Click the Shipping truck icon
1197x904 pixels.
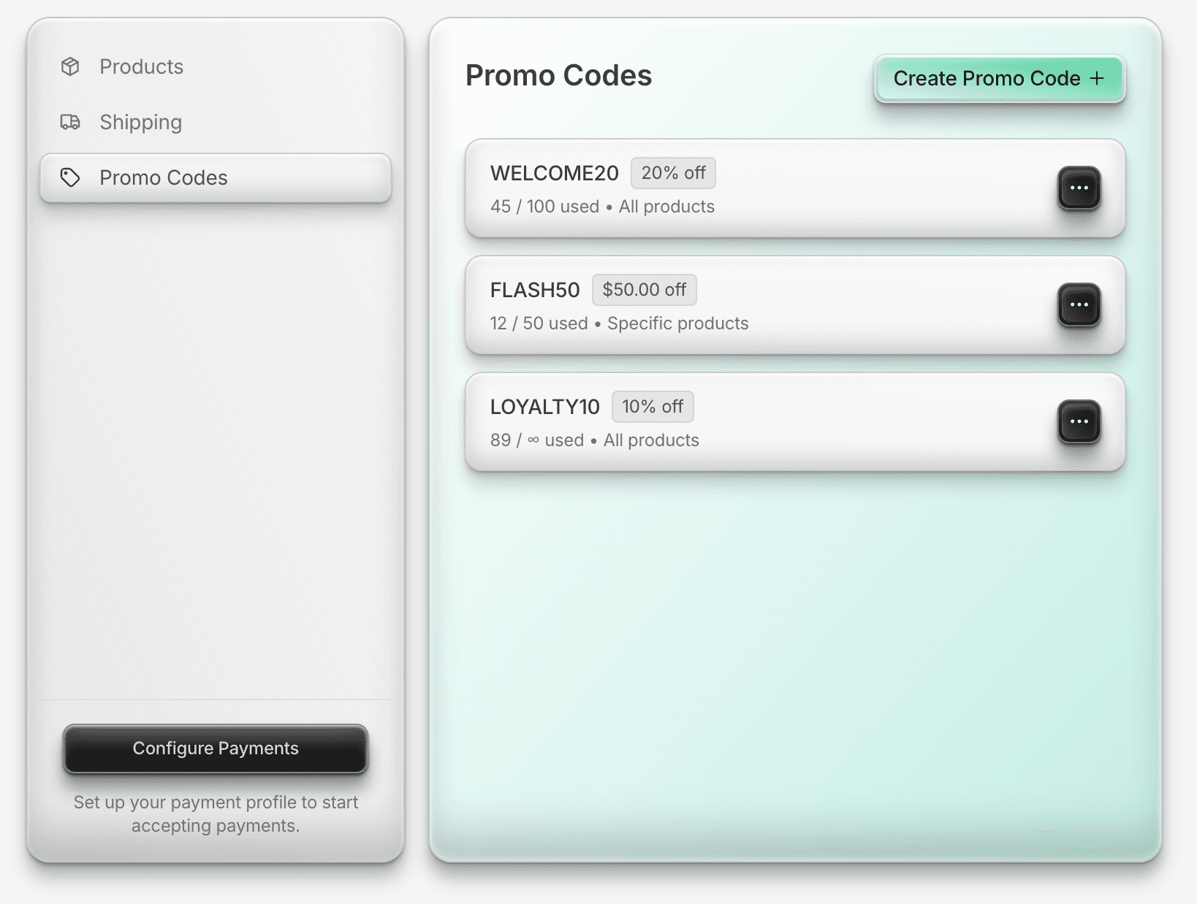[x=70, y=122]
